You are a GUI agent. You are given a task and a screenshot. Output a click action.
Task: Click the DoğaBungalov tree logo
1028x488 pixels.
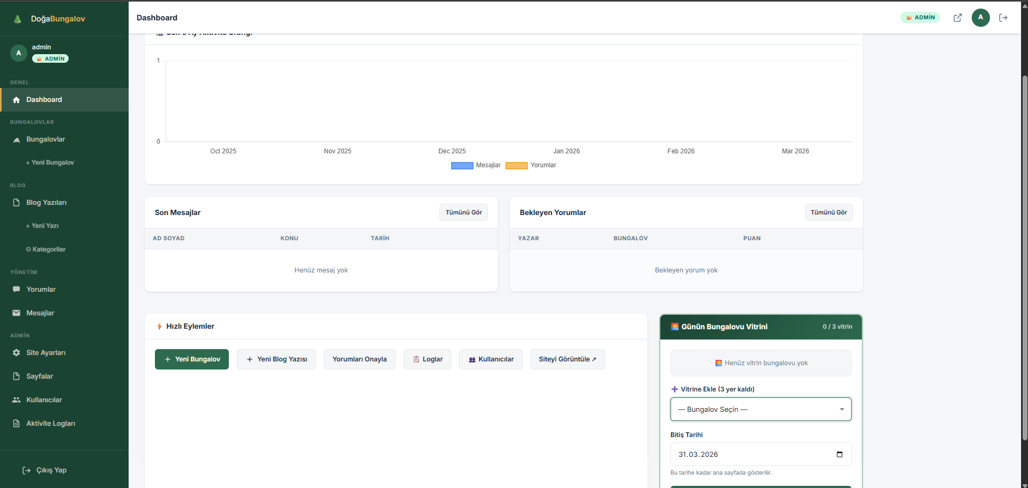(x=18, y=19)
